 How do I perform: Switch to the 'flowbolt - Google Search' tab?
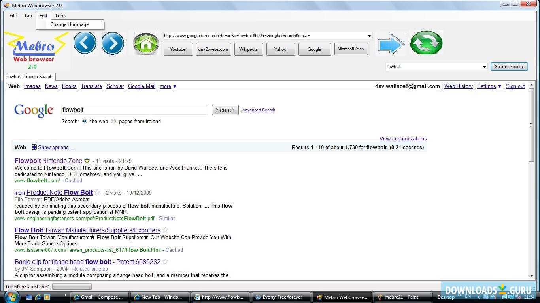pyautogui.click(x=29, y=77)
